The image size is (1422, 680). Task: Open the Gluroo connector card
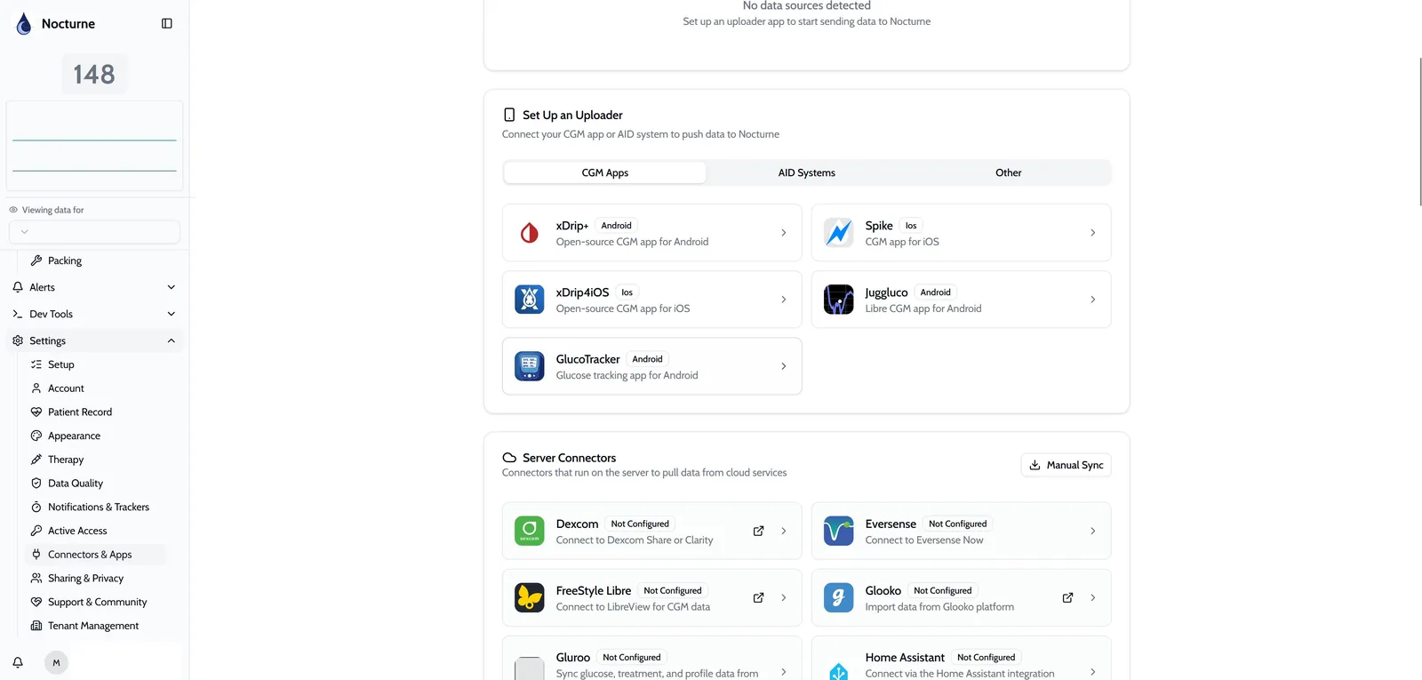coord(652,659)
